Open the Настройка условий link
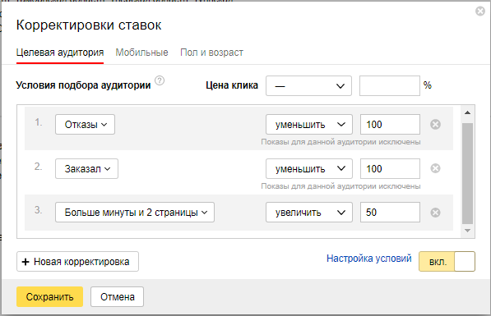The height and width of the screenshot is (316, 491). [x=369, y=259]
